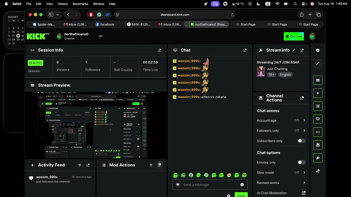Open Banned words settings chevron
The height and width of the screenshot is (197, 351).
(x=304, y=183)
